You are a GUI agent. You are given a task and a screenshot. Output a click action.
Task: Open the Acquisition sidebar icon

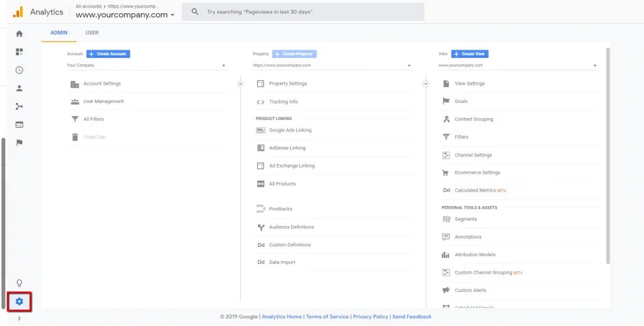click(x=19, y=107)
